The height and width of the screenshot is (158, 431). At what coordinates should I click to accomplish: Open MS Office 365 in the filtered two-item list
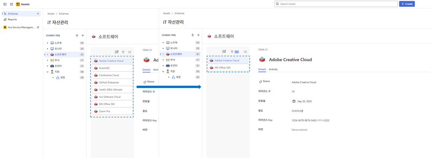pos(228,67)
